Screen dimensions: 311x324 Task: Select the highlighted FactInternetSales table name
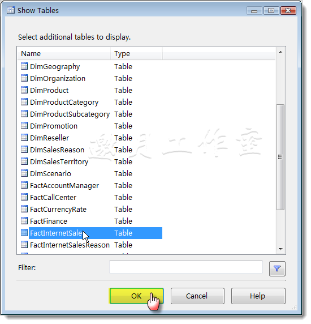pos(57,233)
